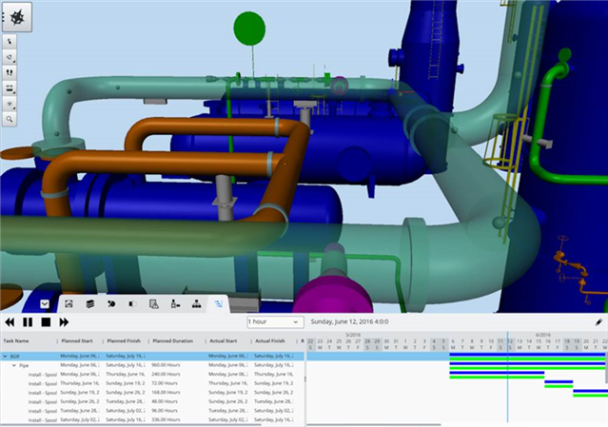Select the active schedule simulation tab
Image resolution: width=608 pixels, height=427 pixels.
[x=218, y=303]
